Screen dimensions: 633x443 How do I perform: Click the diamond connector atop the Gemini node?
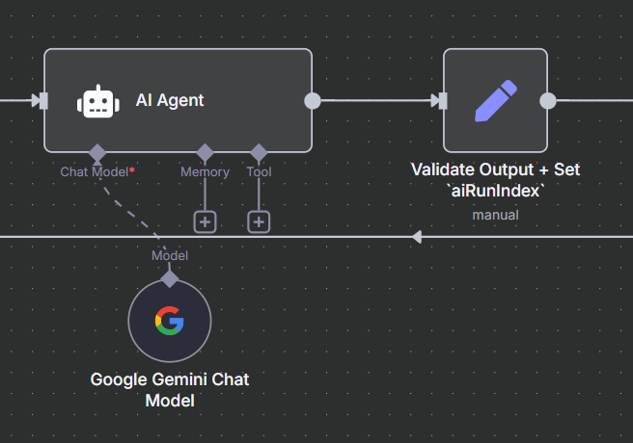click(x=170, y=279)
